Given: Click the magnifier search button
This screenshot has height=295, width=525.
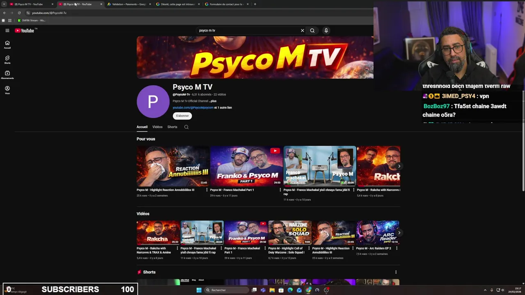Looking at the screenshot, I should click(312, 30).
